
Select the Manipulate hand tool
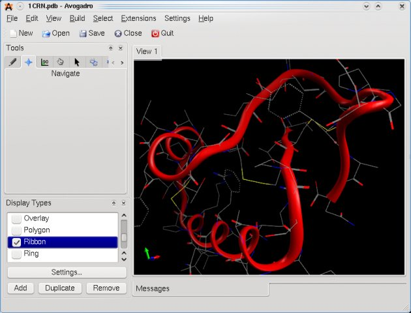(61, 62)
